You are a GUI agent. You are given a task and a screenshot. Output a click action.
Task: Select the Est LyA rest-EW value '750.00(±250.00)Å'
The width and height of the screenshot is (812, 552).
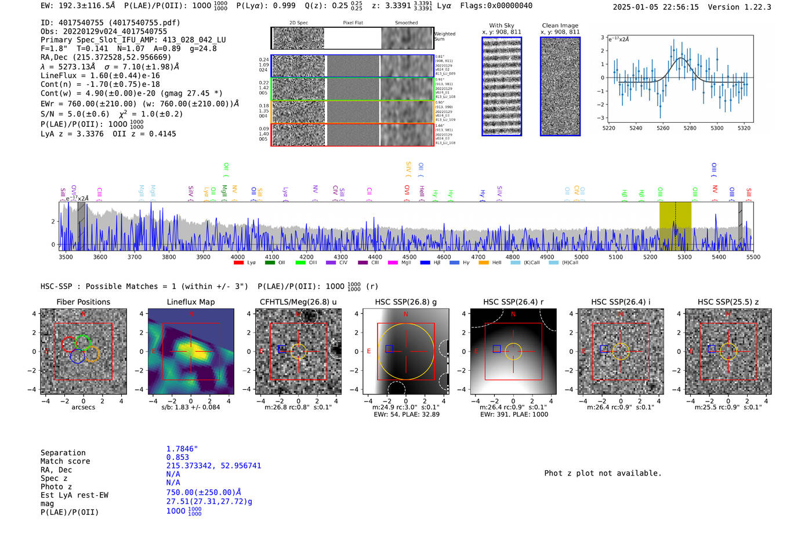pos(204,492)
